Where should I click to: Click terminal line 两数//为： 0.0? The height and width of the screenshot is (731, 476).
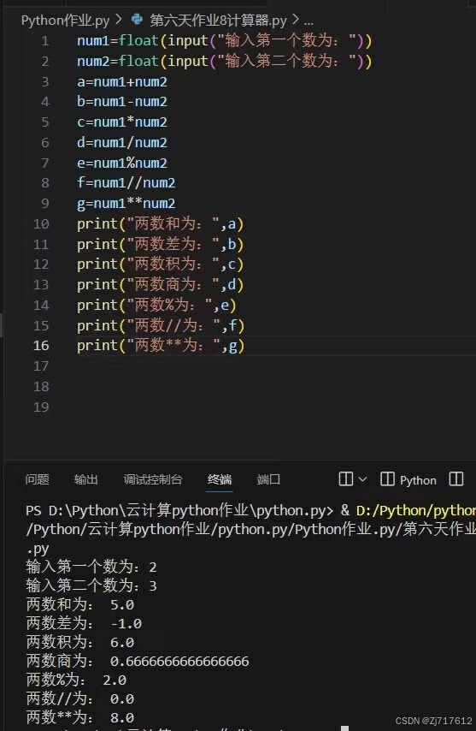click(80, 698)
